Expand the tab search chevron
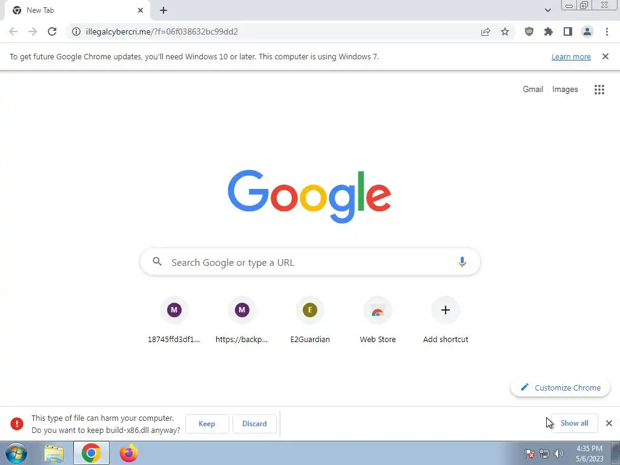The width and height of the screenshot is (620, 465). pyautogui.click(x=547, y=10)
